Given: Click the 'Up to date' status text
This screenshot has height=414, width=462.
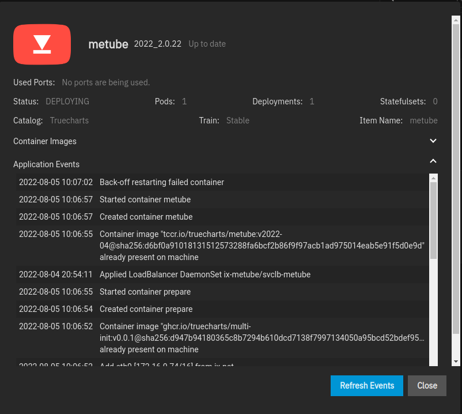Looking at the screenshot, I should point(207,44).
